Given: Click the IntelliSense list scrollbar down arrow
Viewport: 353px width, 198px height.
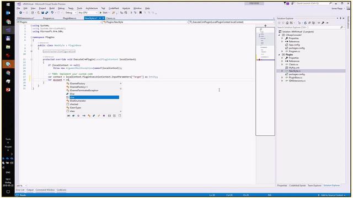Looking at the screenshot, I should coord(121,111).
